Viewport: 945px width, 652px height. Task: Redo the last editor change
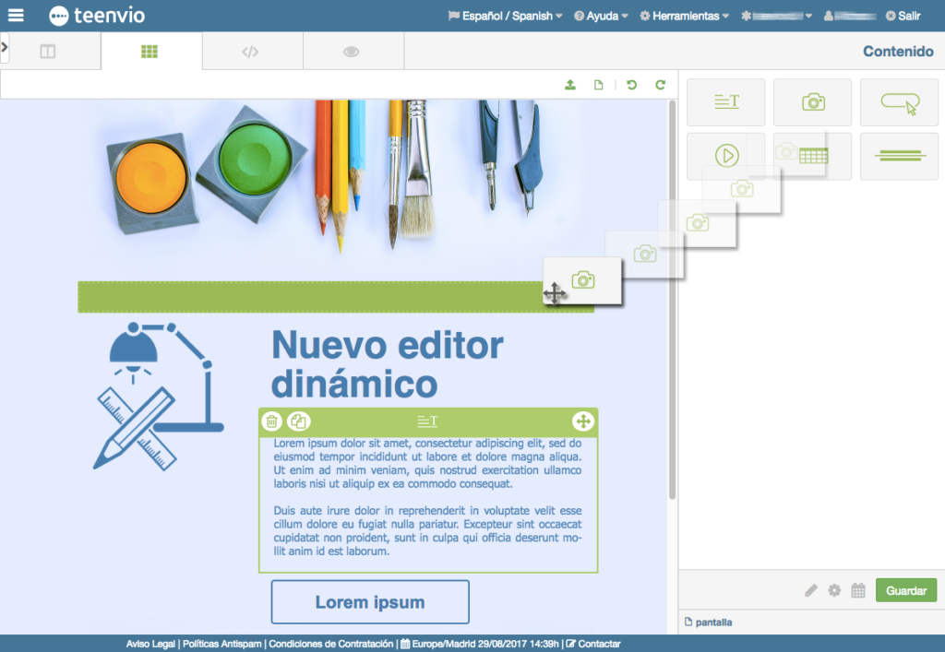(660, 85)
